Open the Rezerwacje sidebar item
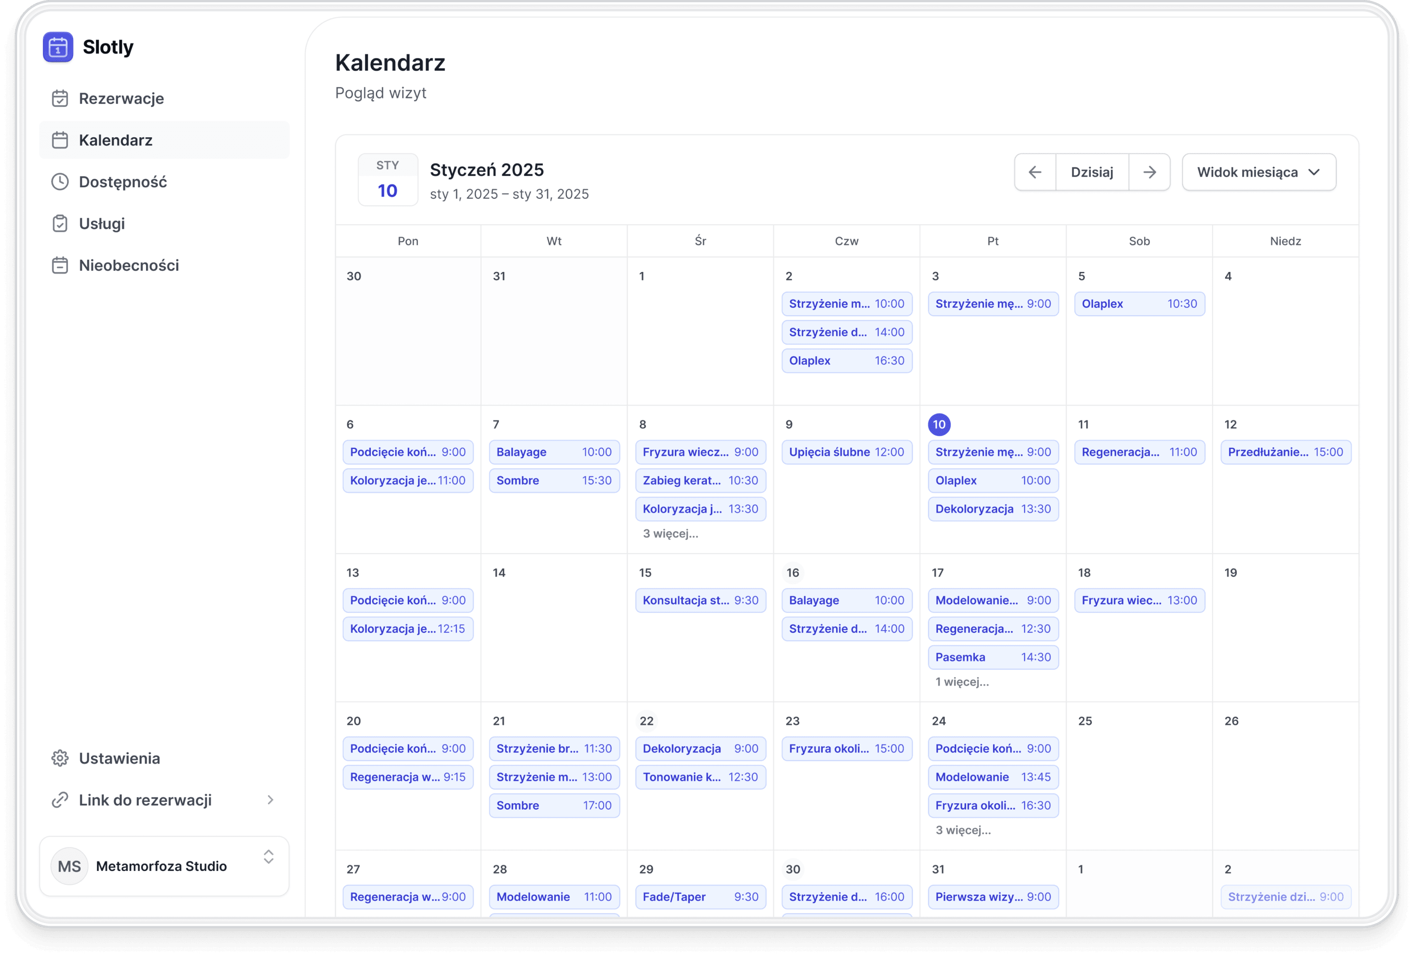This screenshot has height=956, width=1412. [121, 99]
